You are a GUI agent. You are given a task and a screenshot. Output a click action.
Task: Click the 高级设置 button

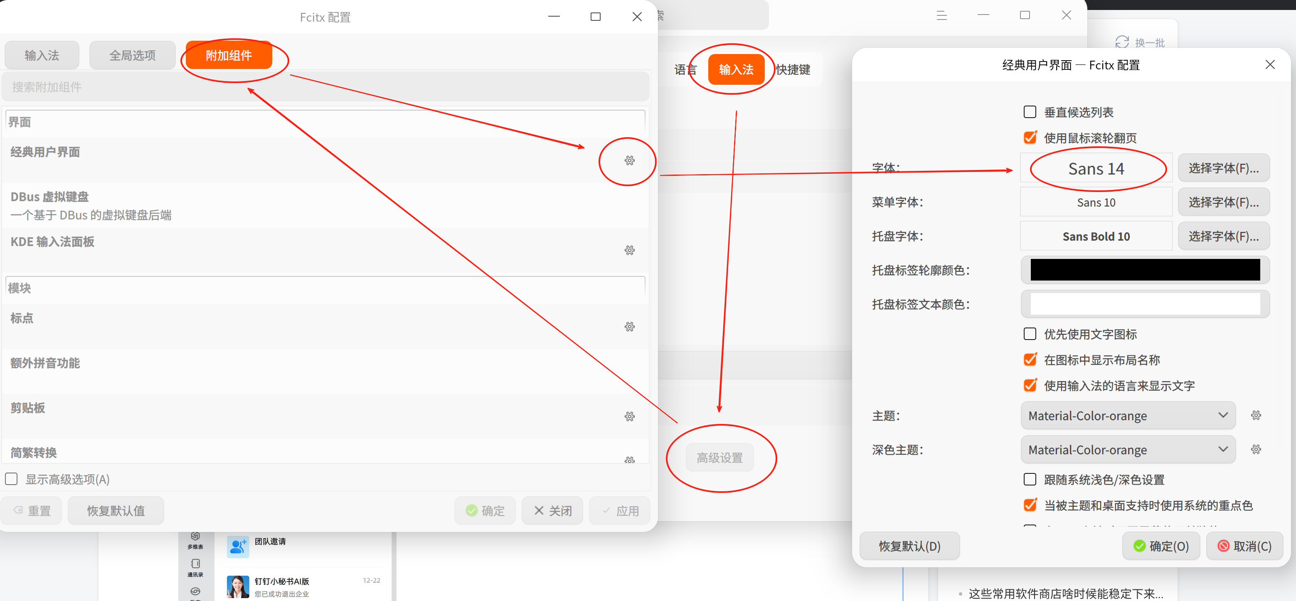719,458
